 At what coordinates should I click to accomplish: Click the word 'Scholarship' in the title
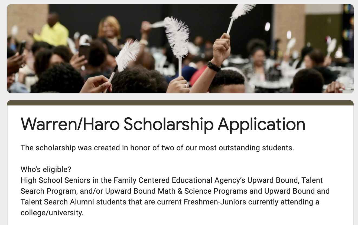[168, 124]
